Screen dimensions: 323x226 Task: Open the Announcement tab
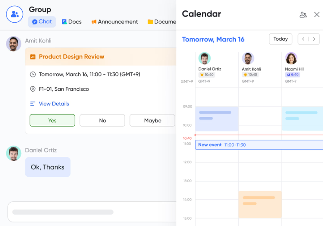[x=114, y=22]
